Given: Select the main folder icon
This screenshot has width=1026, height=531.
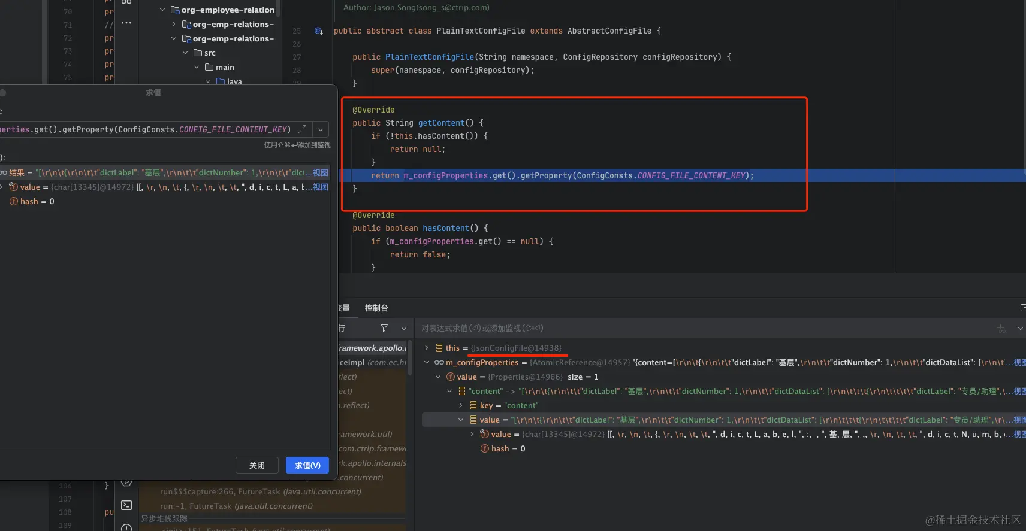Looking at the screenshot, I should [209, 67].
